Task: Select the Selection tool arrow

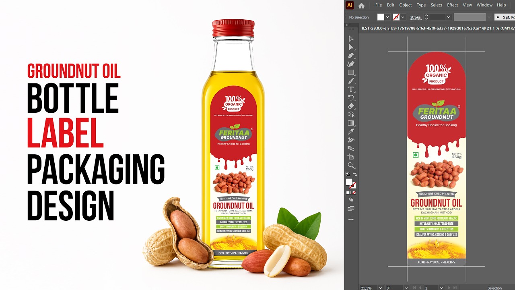Action: click(351, 39)
